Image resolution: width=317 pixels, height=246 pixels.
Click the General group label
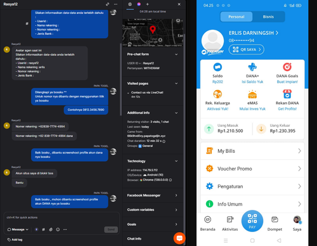(148, 146)
